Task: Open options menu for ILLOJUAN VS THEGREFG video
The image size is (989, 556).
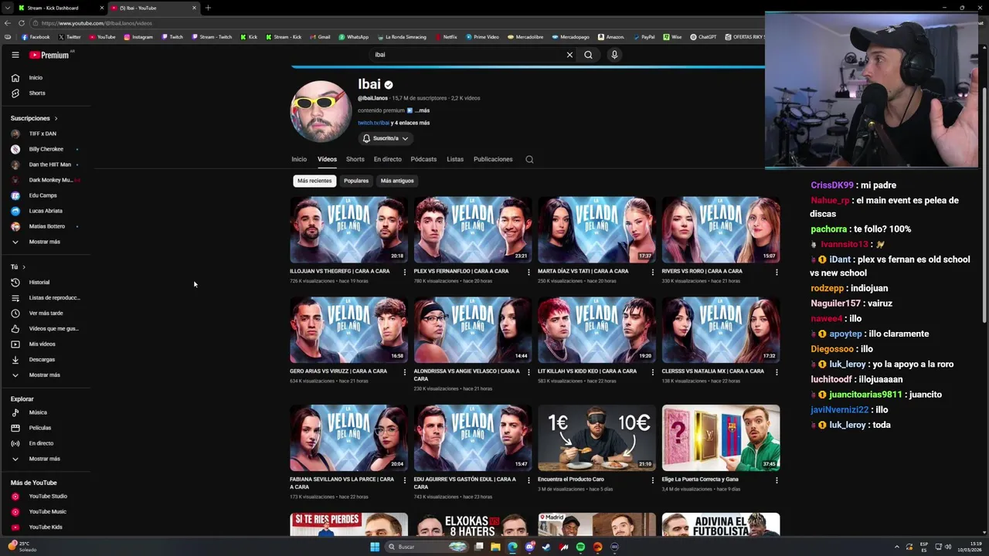Action: click(405, 272)
